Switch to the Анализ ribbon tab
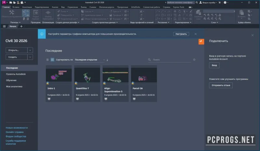The image size is (260, 151). click(x=55, y=7)
